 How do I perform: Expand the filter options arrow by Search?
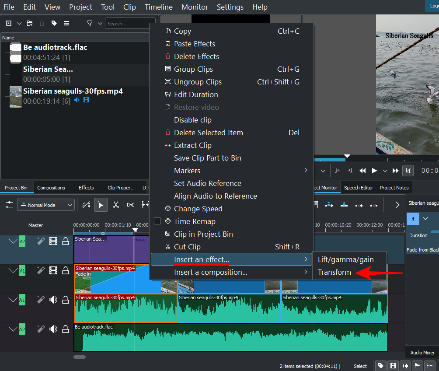click(100, 23)
